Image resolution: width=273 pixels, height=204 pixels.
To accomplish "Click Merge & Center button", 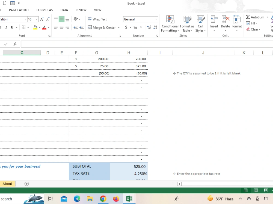I will [102, 27].
